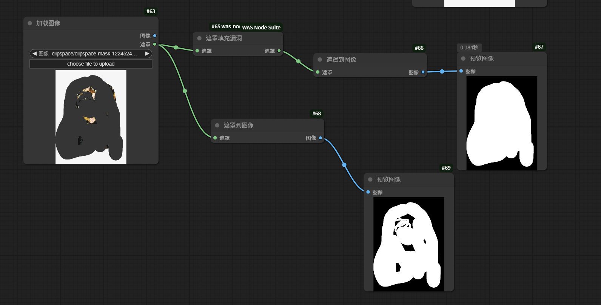601x305 pixels.
Task: Click the #69 node ID badge
Action: click(446, 168)
